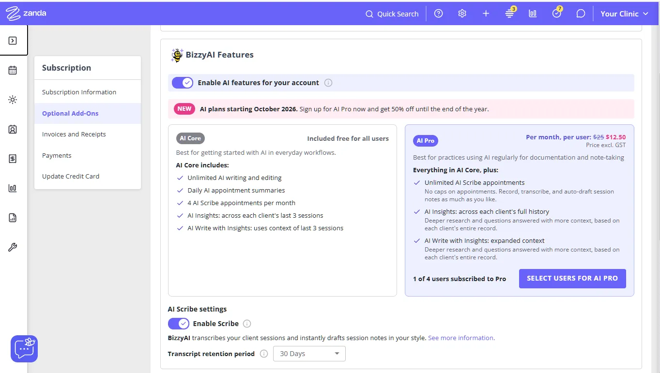Open the BizzyAI chat bubble widget

pos(24,348)
